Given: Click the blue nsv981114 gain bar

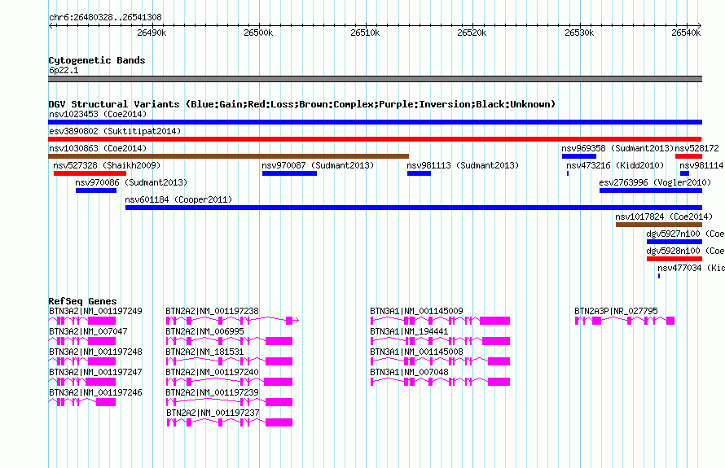Looking at the screenshot, I should [x=685, y=173].
